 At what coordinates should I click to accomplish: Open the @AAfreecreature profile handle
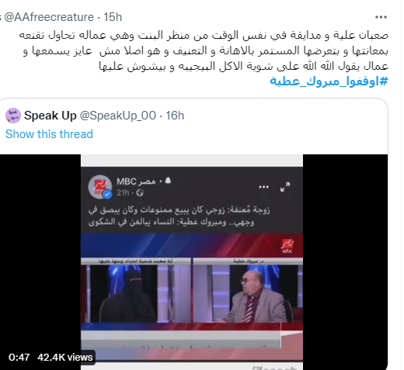pos(49,17)
